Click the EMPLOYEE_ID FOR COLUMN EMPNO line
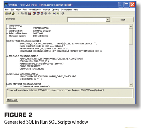Image resolution: width=141 pixels, height=128 pixels. 58,43
